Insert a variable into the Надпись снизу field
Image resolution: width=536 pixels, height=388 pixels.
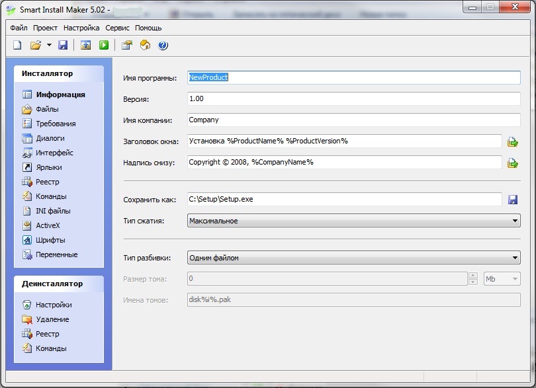point(512,163)
